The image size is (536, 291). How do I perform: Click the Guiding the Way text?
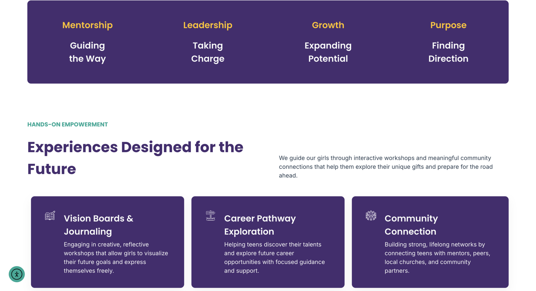[x=87, y=52]
